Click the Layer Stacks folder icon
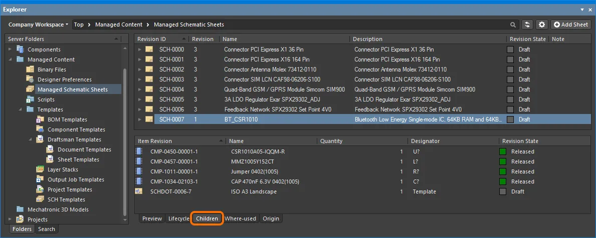The image size is (596, 238). 40,169
